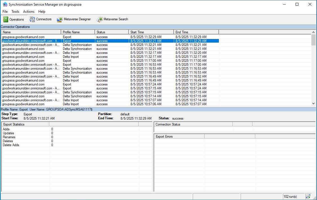The height and width of the screenshot is (200, 317).
Task: Select the first groupsoa.goodworkaround.com Export row
Action: coord(31,37)
